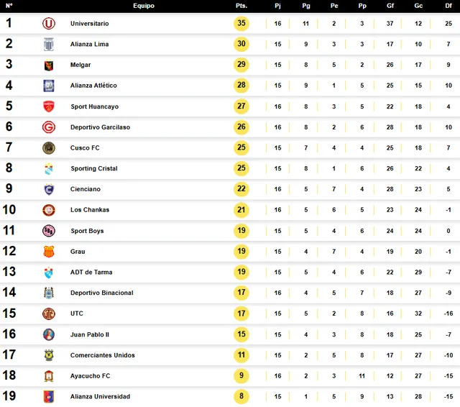The image size is (460, 407).
Task: Select the Df column header
Action: tap(448, 6)
